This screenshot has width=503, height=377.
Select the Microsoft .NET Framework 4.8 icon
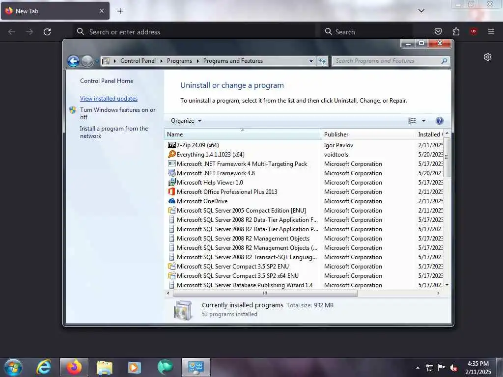point(172,173)
